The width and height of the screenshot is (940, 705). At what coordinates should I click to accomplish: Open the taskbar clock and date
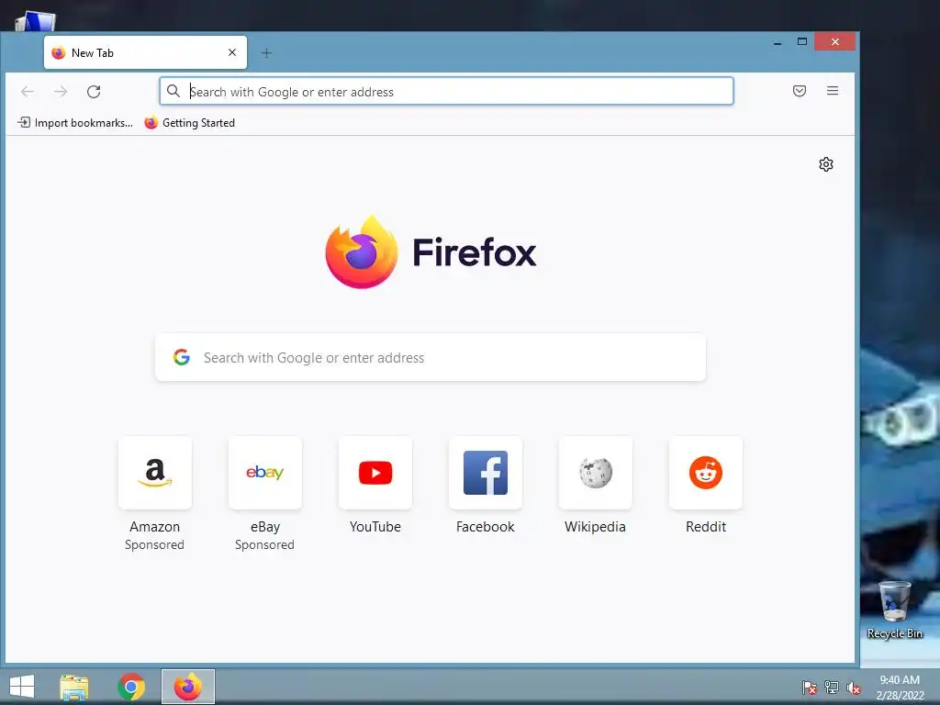pos(900,687)
